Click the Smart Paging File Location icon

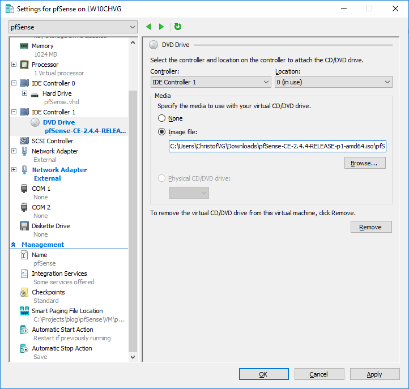pos(24,311)
